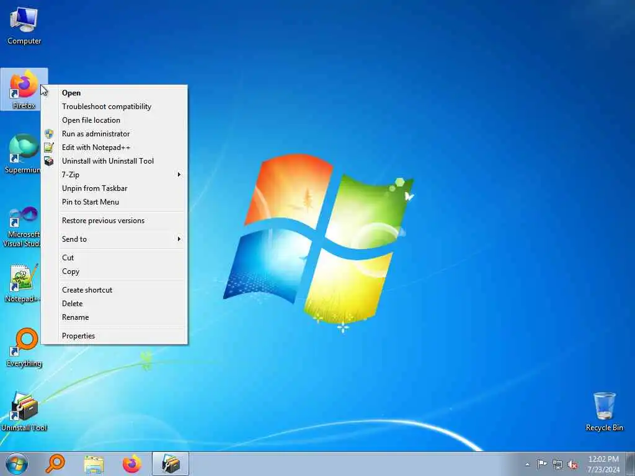Choose Create shortcut
Image resolution: width=635 pixels, height=476 pixels.
pos(114,290)
